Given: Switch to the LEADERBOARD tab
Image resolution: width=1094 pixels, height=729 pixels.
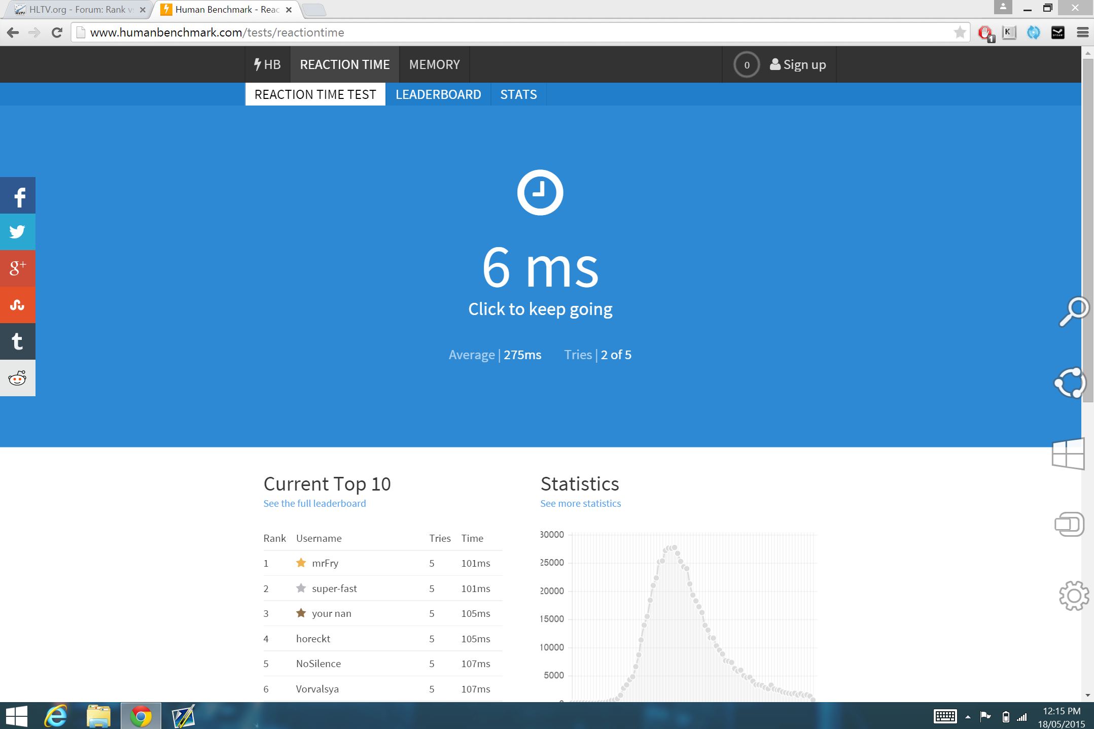Looking at the screenshot, I should click(438, 94).
